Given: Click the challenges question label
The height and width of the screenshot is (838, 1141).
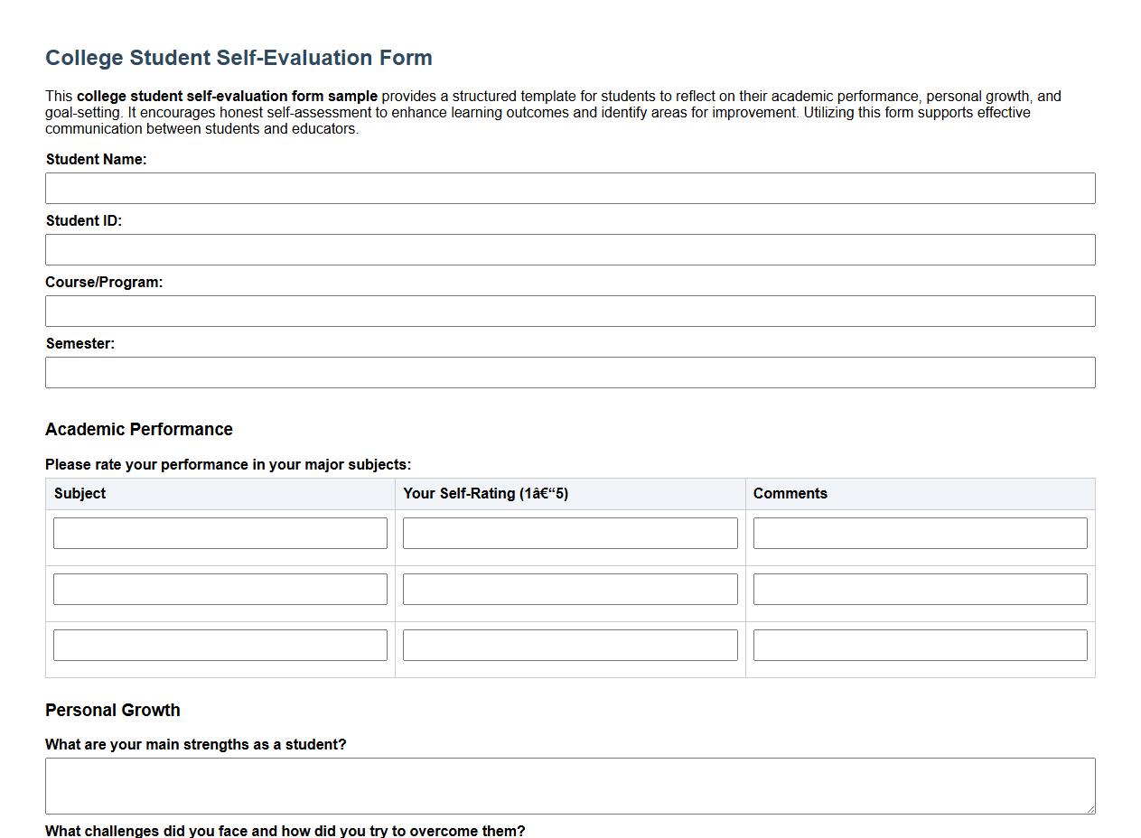Looking at the screenshot, I should point(285,831).
